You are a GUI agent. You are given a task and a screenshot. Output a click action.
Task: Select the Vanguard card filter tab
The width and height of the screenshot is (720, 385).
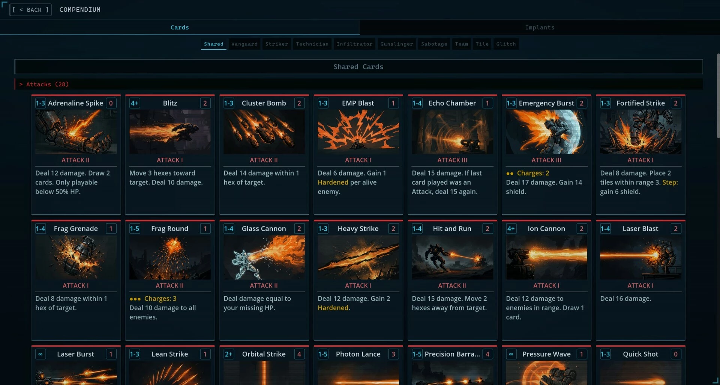click(244, 44)
